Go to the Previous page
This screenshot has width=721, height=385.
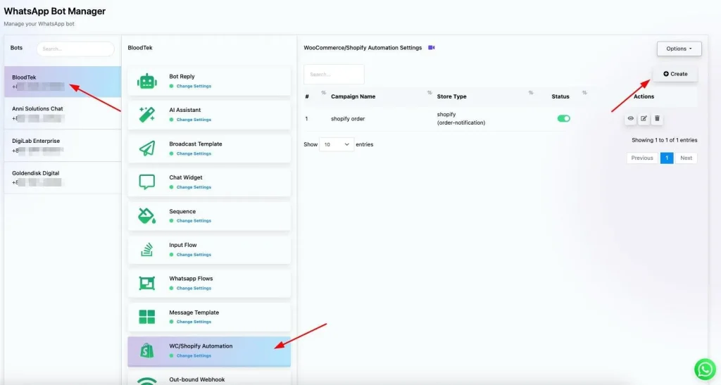point(642,158)
